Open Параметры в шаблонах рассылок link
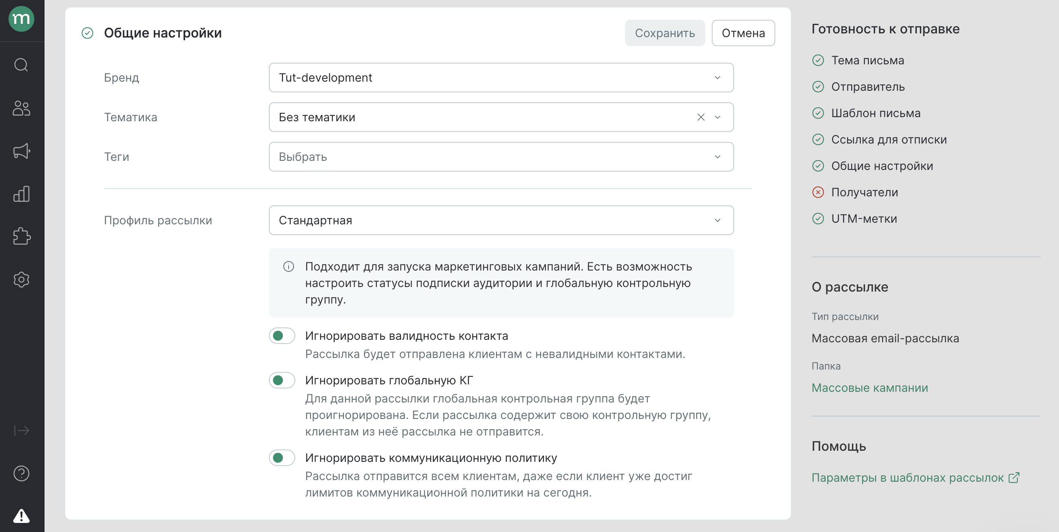1059x532 pixels. point(908,478)
